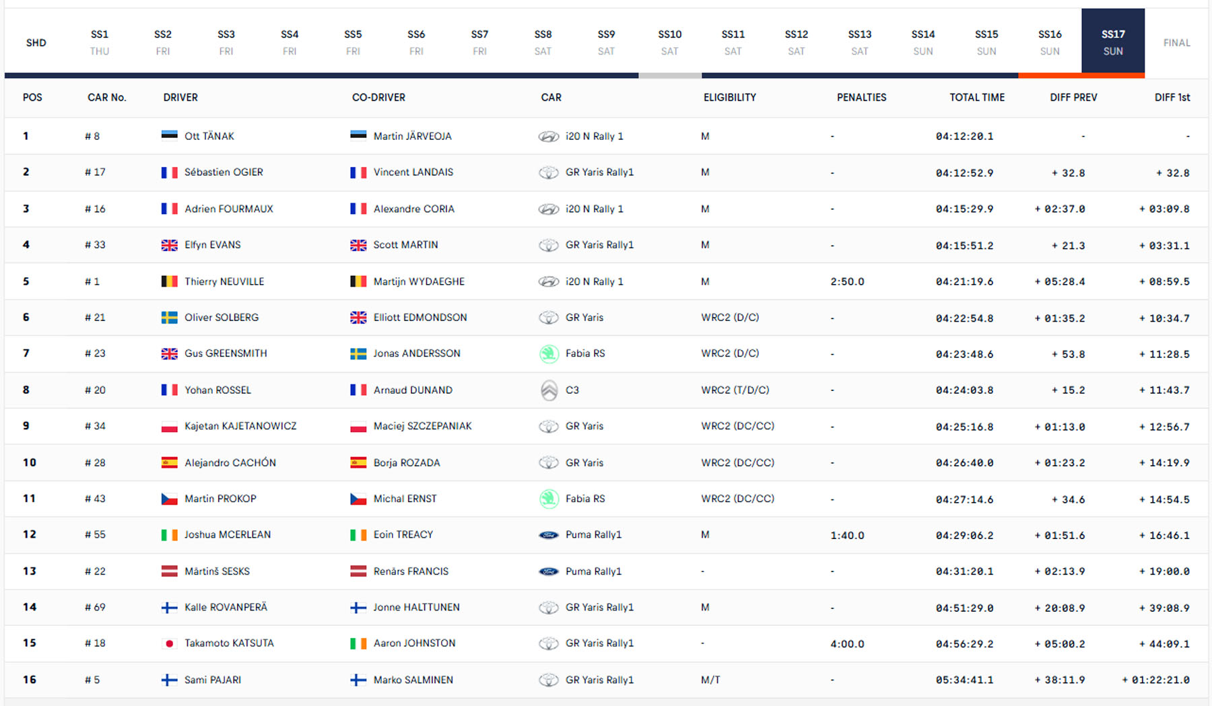Switch to the SS1 THU stage tab
Viewport: 1212px width, 706px height.
pos(100,42)
